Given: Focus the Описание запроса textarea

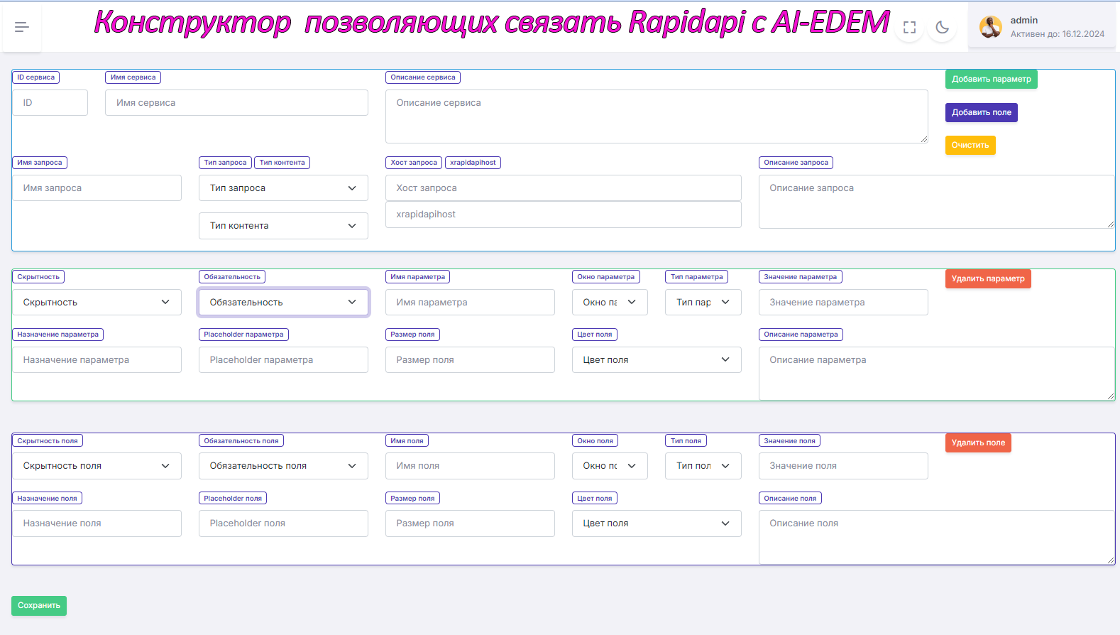Looking at the screenshot, I should pyautogui.click(x=936, y=202).
